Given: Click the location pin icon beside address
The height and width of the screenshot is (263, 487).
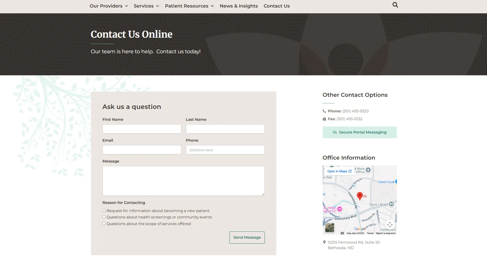Looking at the screenshot, I should click(324, 242).
